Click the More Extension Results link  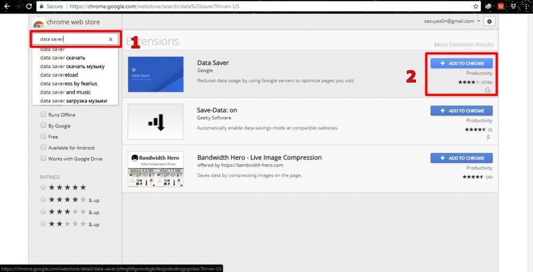[x=464, y=45]
